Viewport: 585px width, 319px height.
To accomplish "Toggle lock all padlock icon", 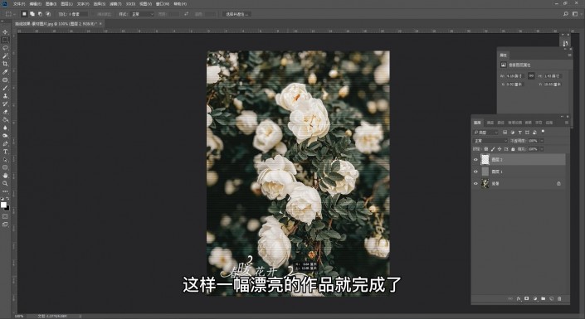I will coord(513,149).
